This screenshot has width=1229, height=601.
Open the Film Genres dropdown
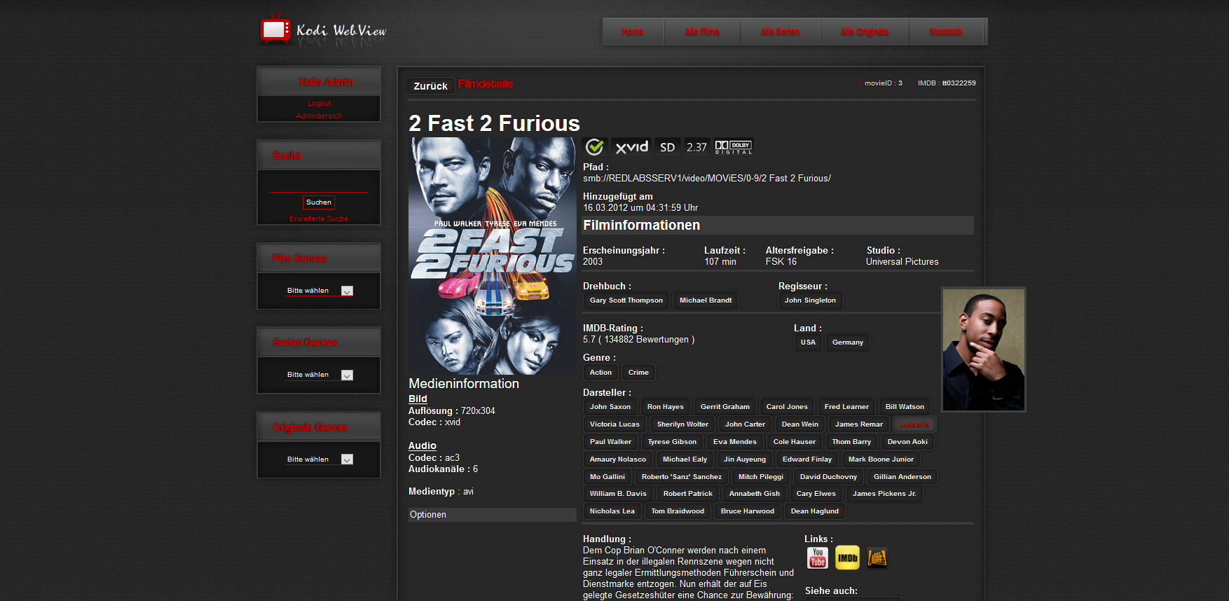[x=320, y=291]
